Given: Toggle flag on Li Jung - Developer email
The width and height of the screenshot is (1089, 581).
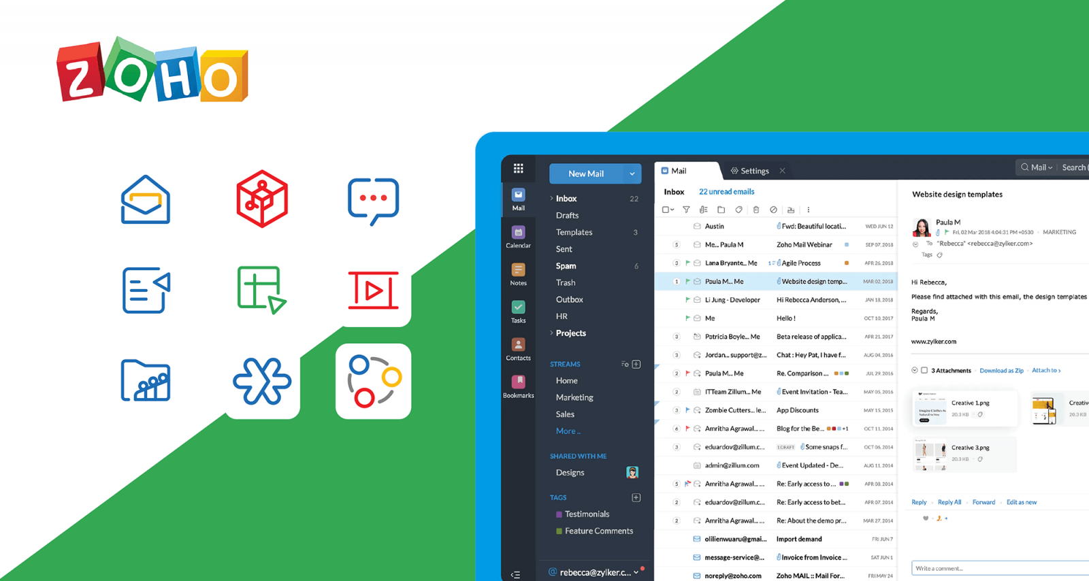Looking at the screenshot, I should click(x=687, y=299).
